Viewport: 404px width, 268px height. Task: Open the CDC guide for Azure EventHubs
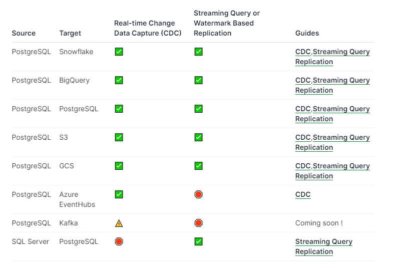tap(303, 194)
